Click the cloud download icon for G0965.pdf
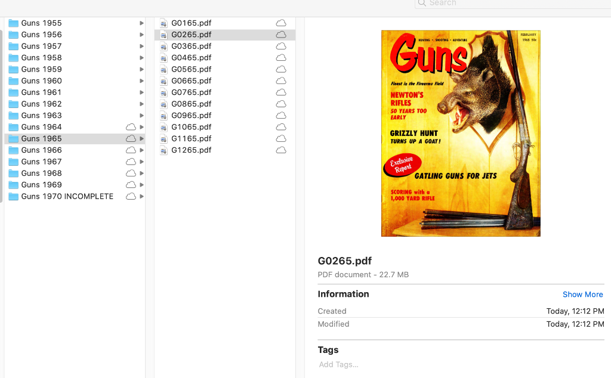The height and width of the screenshot is (378, 611). click(281, 116)
